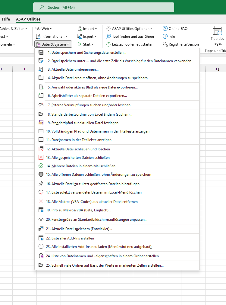Expand ASAP Utilities Optionen dropdown
Screen dimensions: 226x305
tap(129, 29)
